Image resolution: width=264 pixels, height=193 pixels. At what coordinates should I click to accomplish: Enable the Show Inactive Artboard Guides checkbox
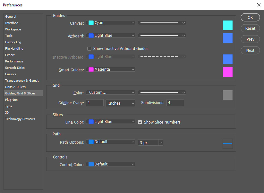(x=89, y=49)
